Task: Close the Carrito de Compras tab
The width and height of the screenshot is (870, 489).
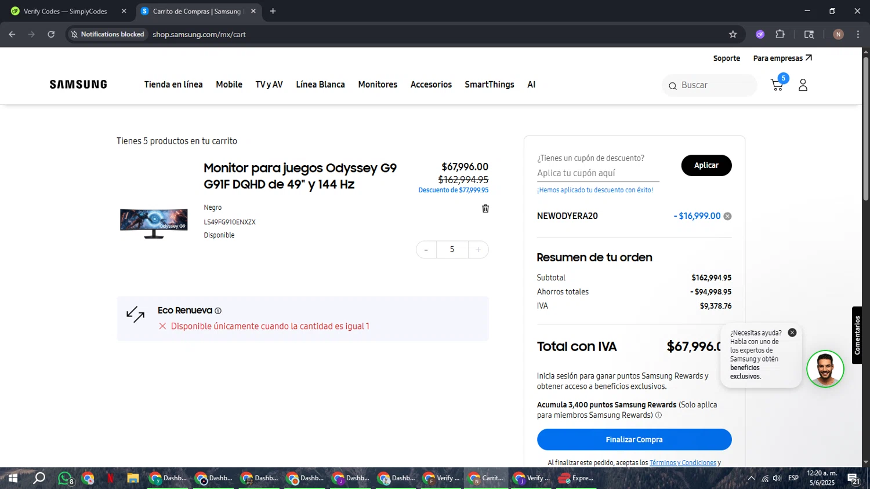Action: (x=253, y=11)
